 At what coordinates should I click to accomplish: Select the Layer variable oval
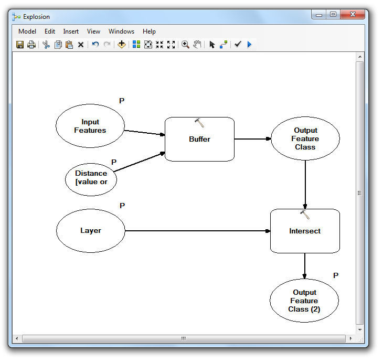(x=91, y=231)
